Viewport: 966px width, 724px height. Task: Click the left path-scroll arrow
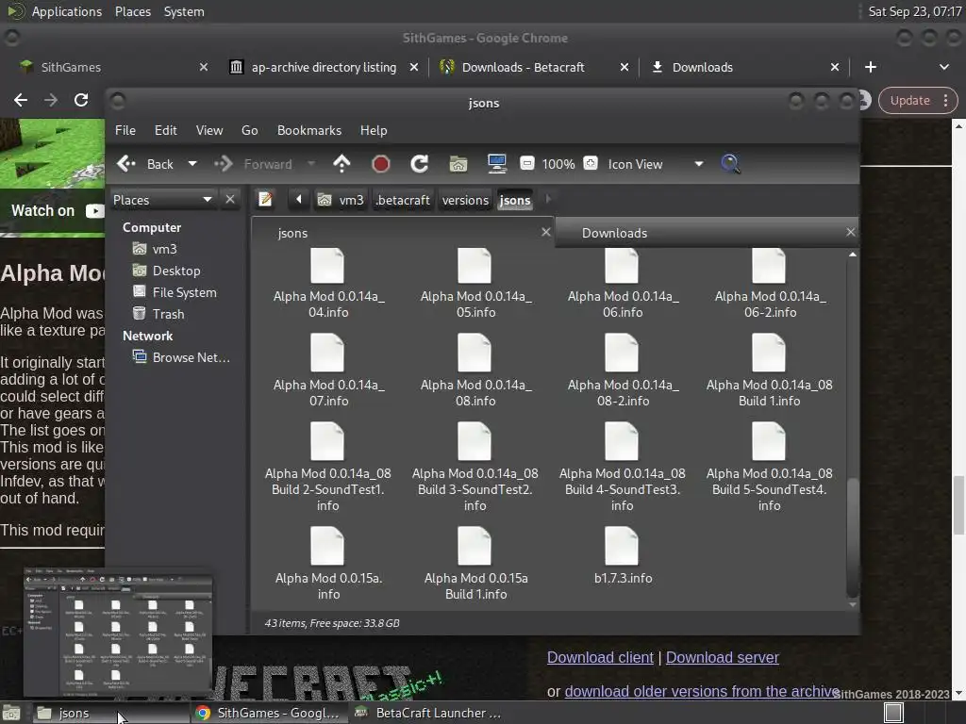click(x=299, y=199)
